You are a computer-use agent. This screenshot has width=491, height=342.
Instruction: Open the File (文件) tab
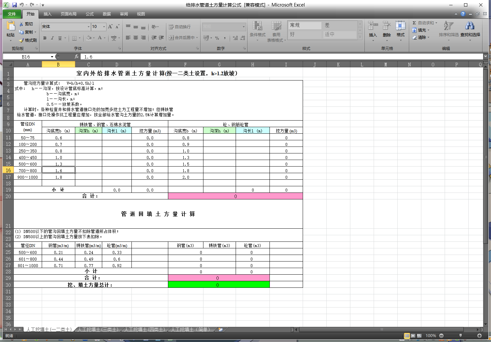click(x=12, y=14)
